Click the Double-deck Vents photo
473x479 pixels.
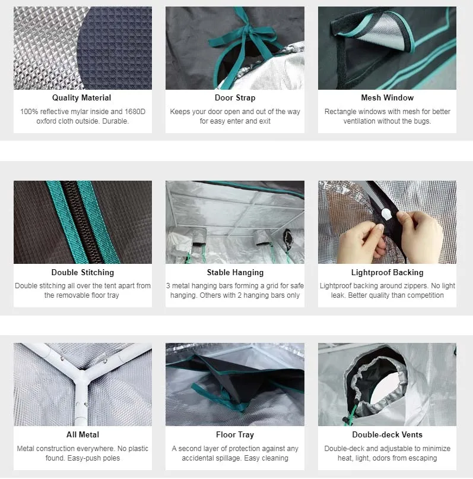388,385
